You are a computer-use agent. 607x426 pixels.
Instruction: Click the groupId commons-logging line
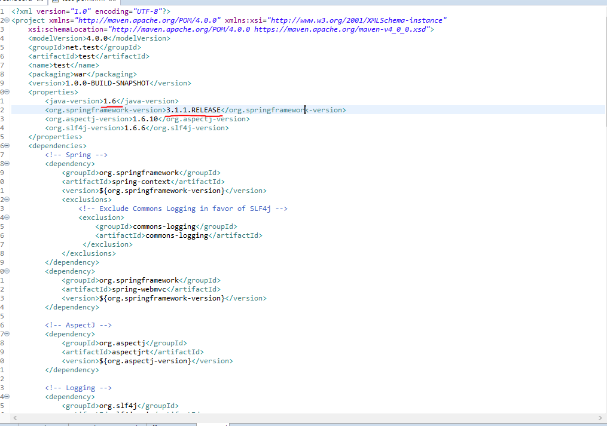tap(166, 226)
